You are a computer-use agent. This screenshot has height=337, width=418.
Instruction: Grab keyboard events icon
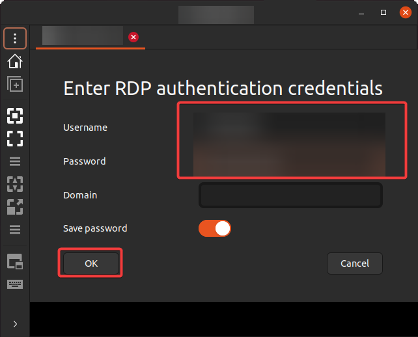tap(15, 284)
